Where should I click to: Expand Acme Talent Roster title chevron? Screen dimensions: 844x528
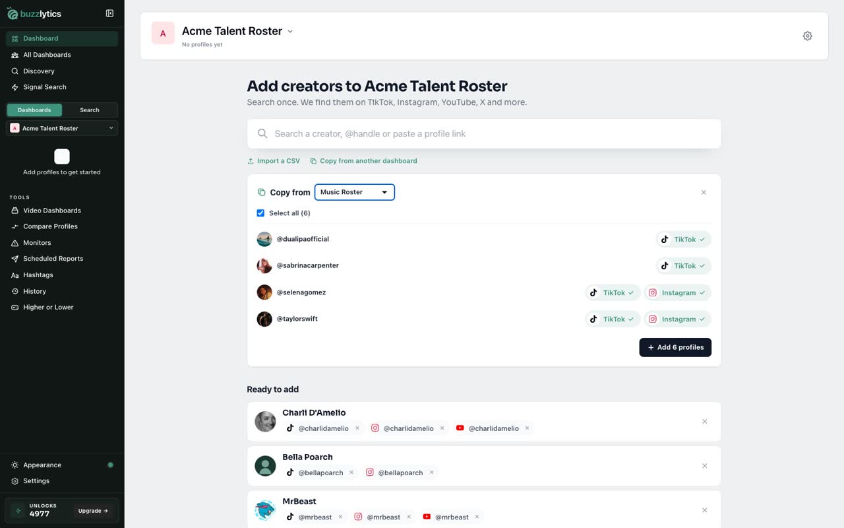coord(290,31)
